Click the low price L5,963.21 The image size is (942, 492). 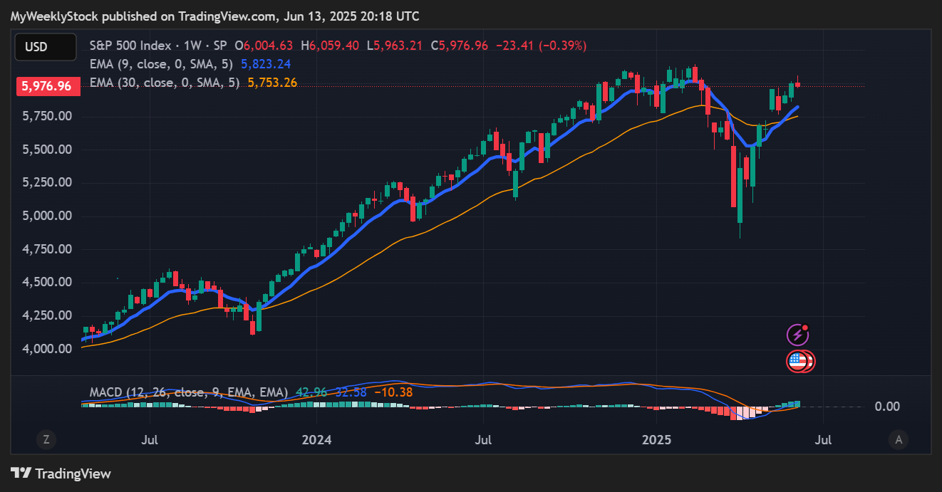click(x=395, y=46)
